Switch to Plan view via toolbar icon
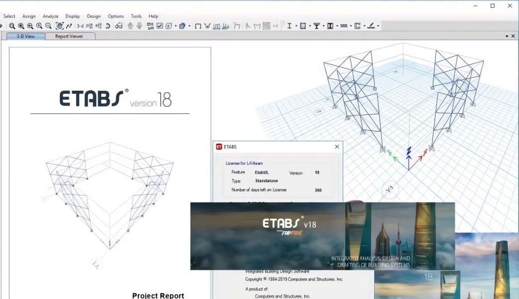 (90, 26)
